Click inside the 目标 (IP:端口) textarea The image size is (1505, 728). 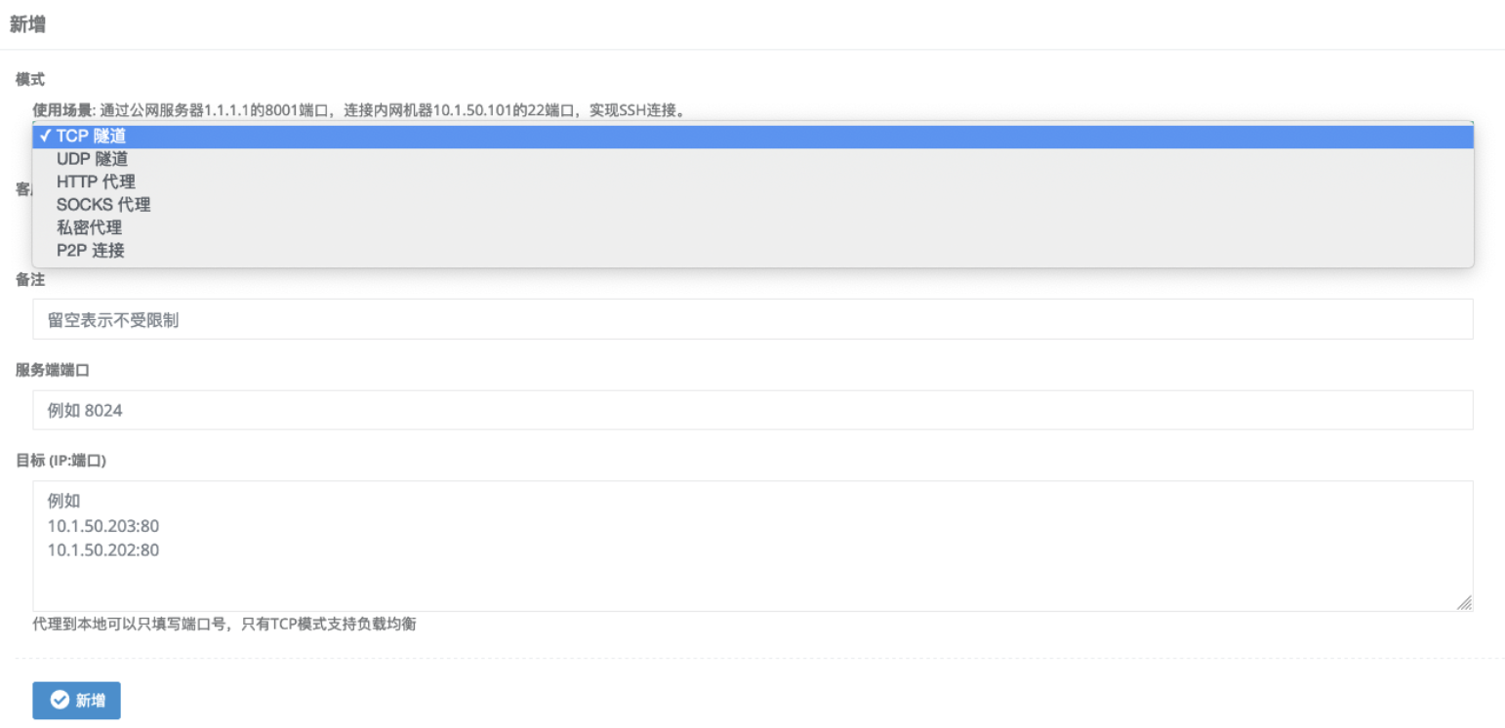pyautogui.click(x=752, y=546)
